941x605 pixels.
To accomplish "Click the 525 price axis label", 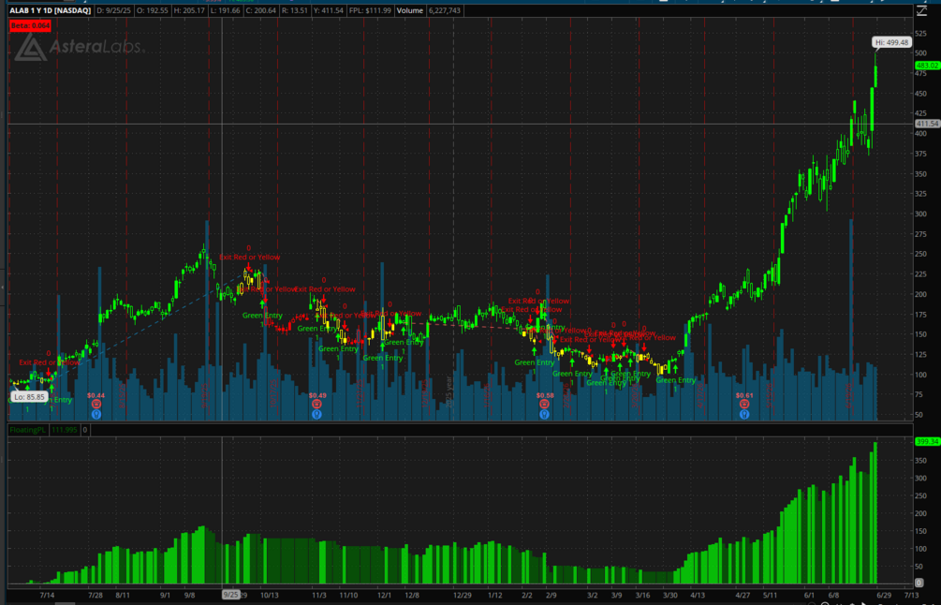I will point(920,33).
